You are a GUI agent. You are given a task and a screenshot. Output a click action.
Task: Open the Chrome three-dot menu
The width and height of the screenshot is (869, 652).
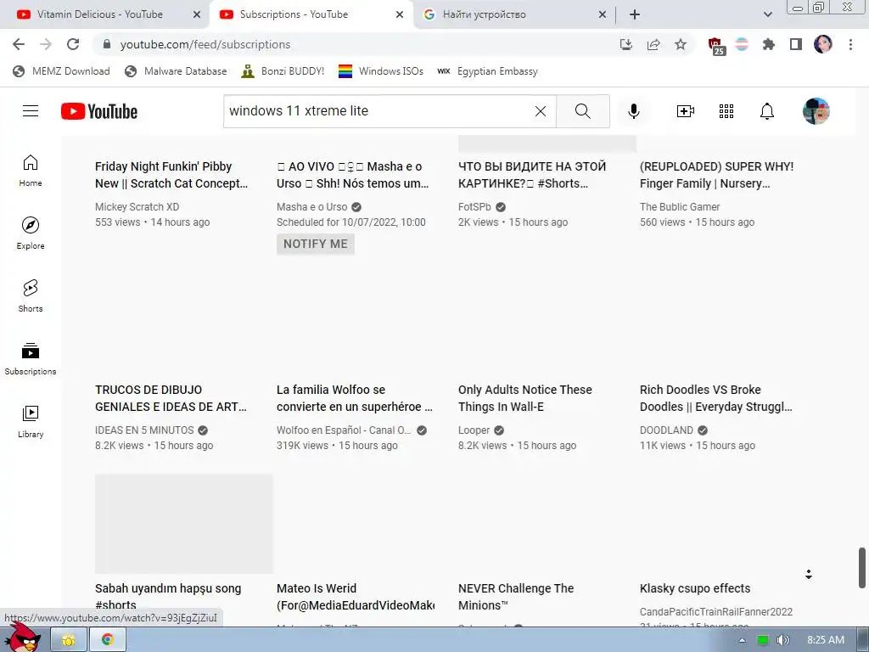pos(850,44)
